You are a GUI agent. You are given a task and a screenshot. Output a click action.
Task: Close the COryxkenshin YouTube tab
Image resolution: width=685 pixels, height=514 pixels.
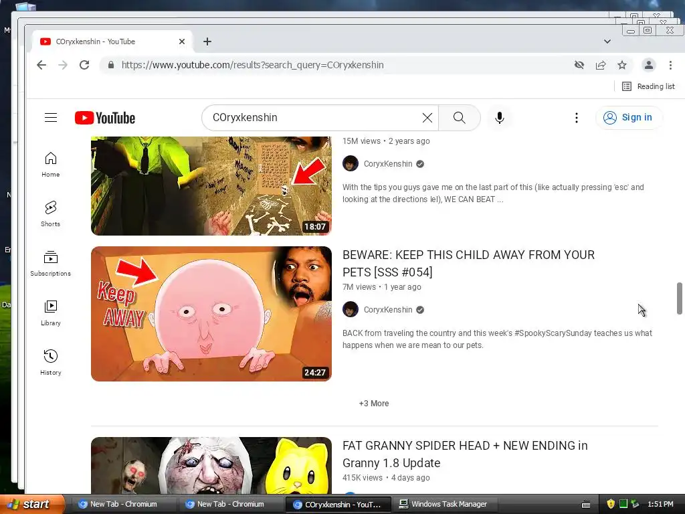(182, 41)
